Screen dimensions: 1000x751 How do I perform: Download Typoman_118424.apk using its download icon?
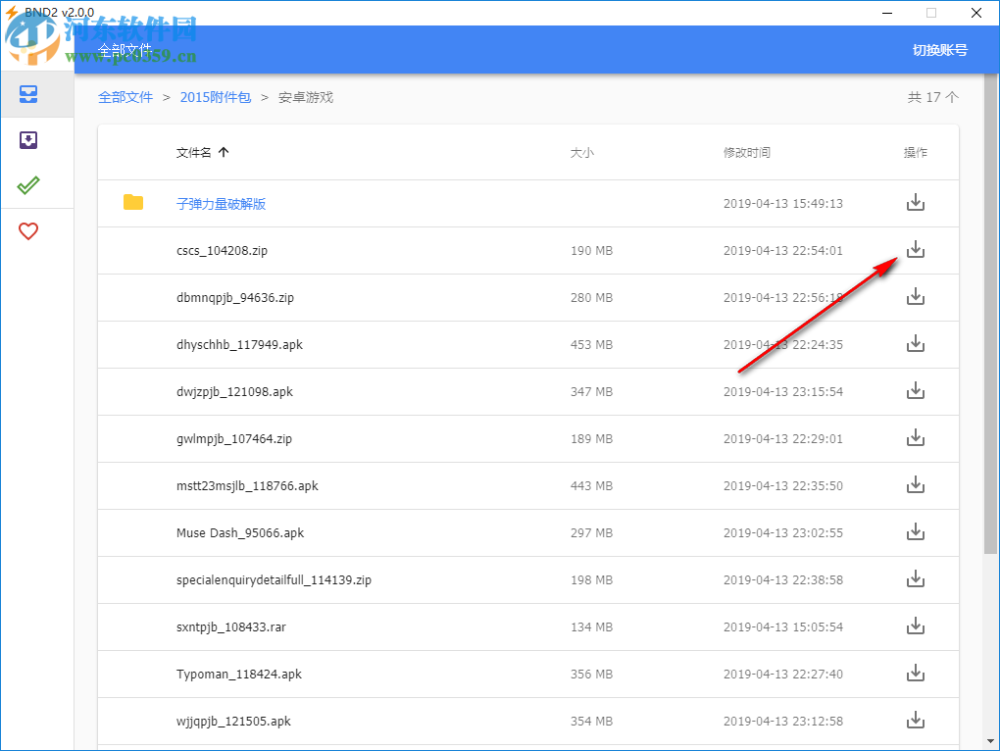pos(915,673)
